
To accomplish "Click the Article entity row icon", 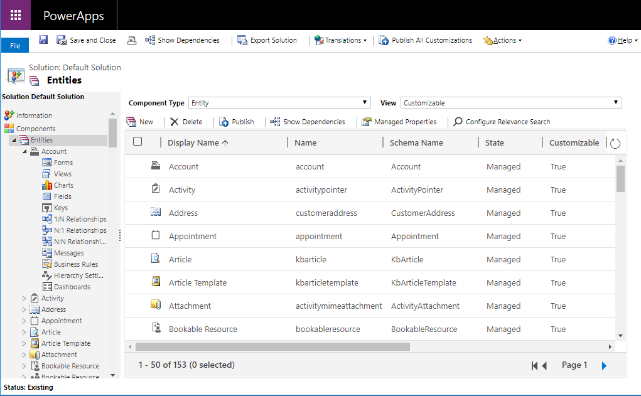I will pos(156,259).
